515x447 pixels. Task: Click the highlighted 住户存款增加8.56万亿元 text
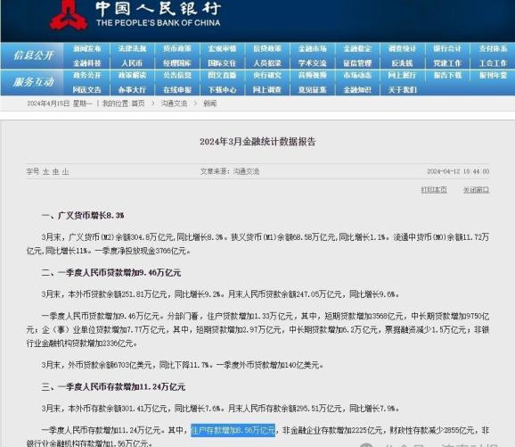tap(233, 430)
